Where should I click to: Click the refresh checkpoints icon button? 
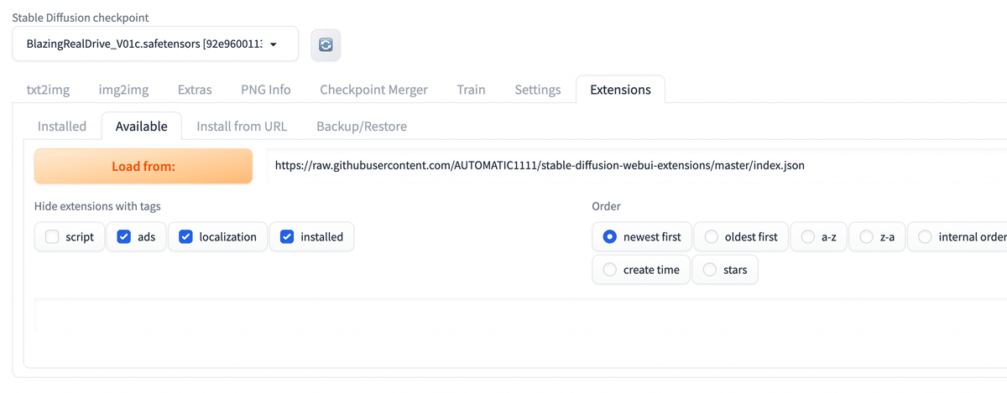click(326, 44)
